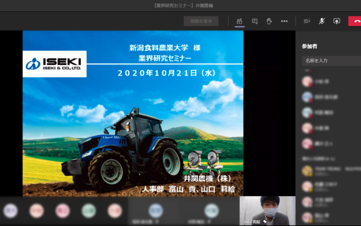
Task: Select the green avatar in bottom strip
Action: click(x=89, y=211)
